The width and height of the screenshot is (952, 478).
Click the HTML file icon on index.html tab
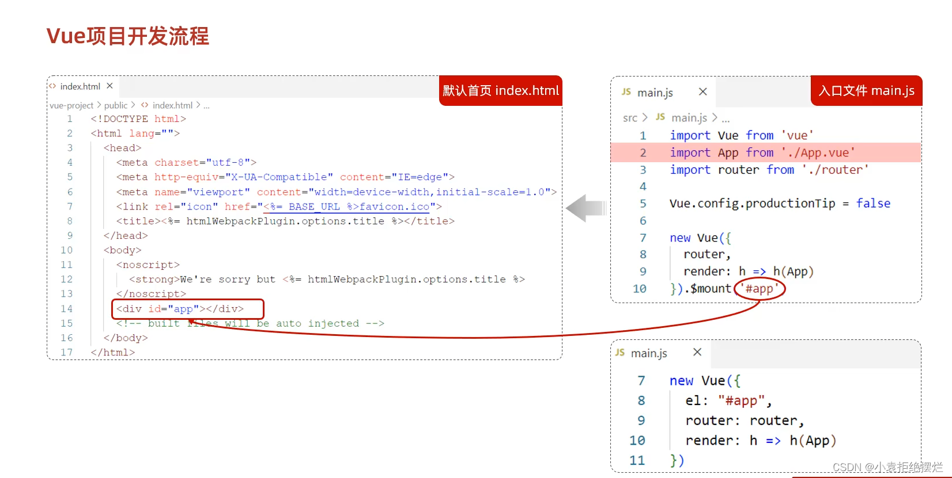[x=52, y=86]
